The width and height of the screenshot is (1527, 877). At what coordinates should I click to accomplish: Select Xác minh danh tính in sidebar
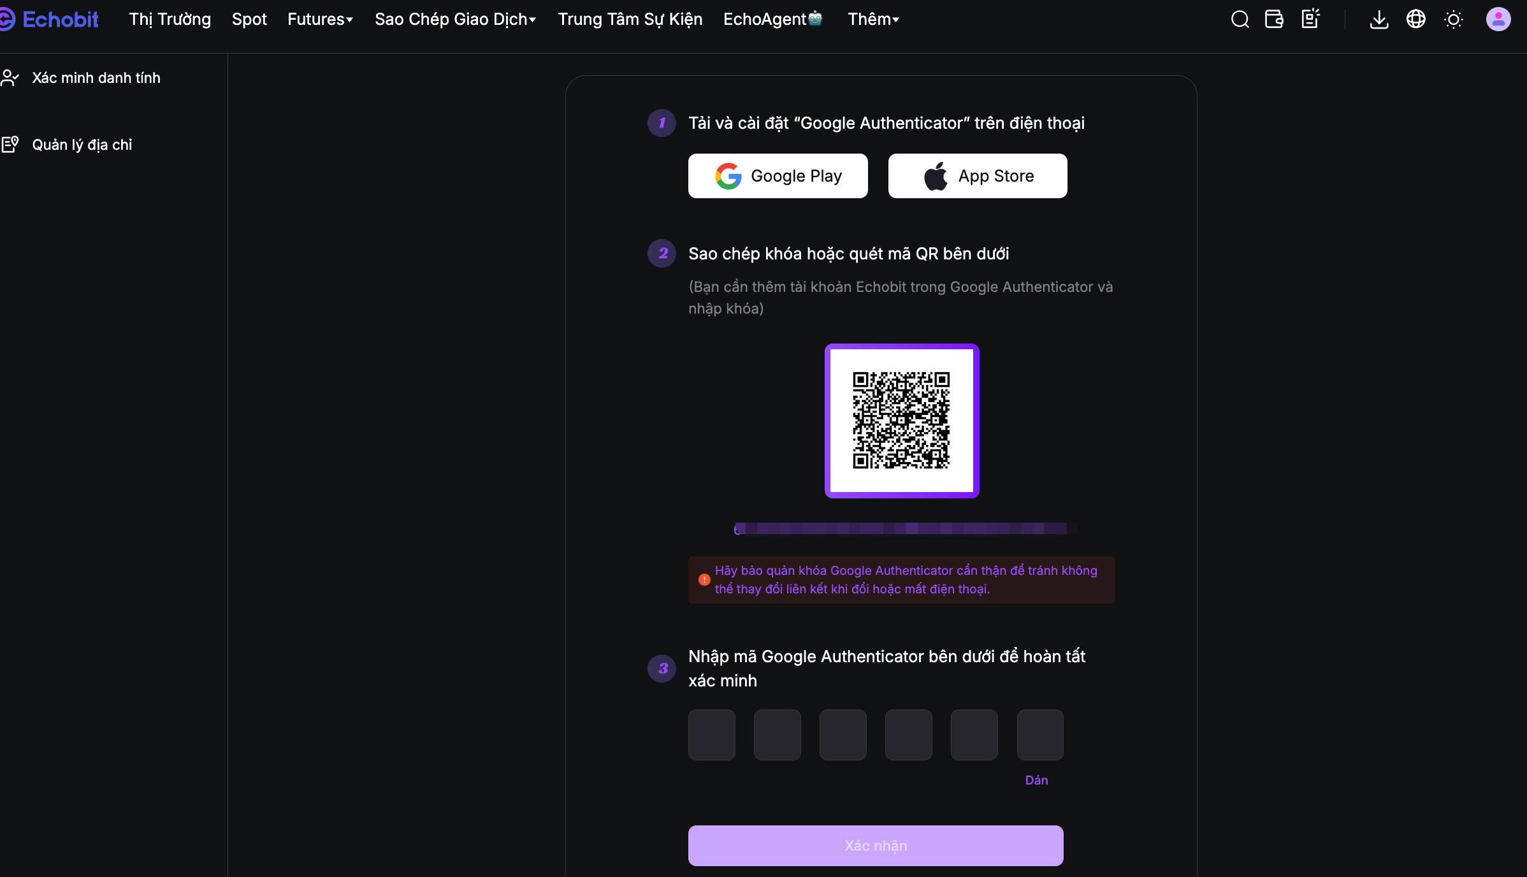click(96, 78)
